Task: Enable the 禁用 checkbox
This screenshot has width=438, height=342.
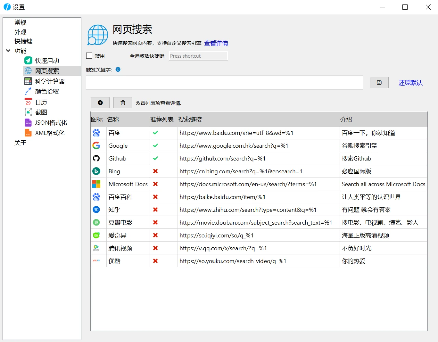Action: 89,56
